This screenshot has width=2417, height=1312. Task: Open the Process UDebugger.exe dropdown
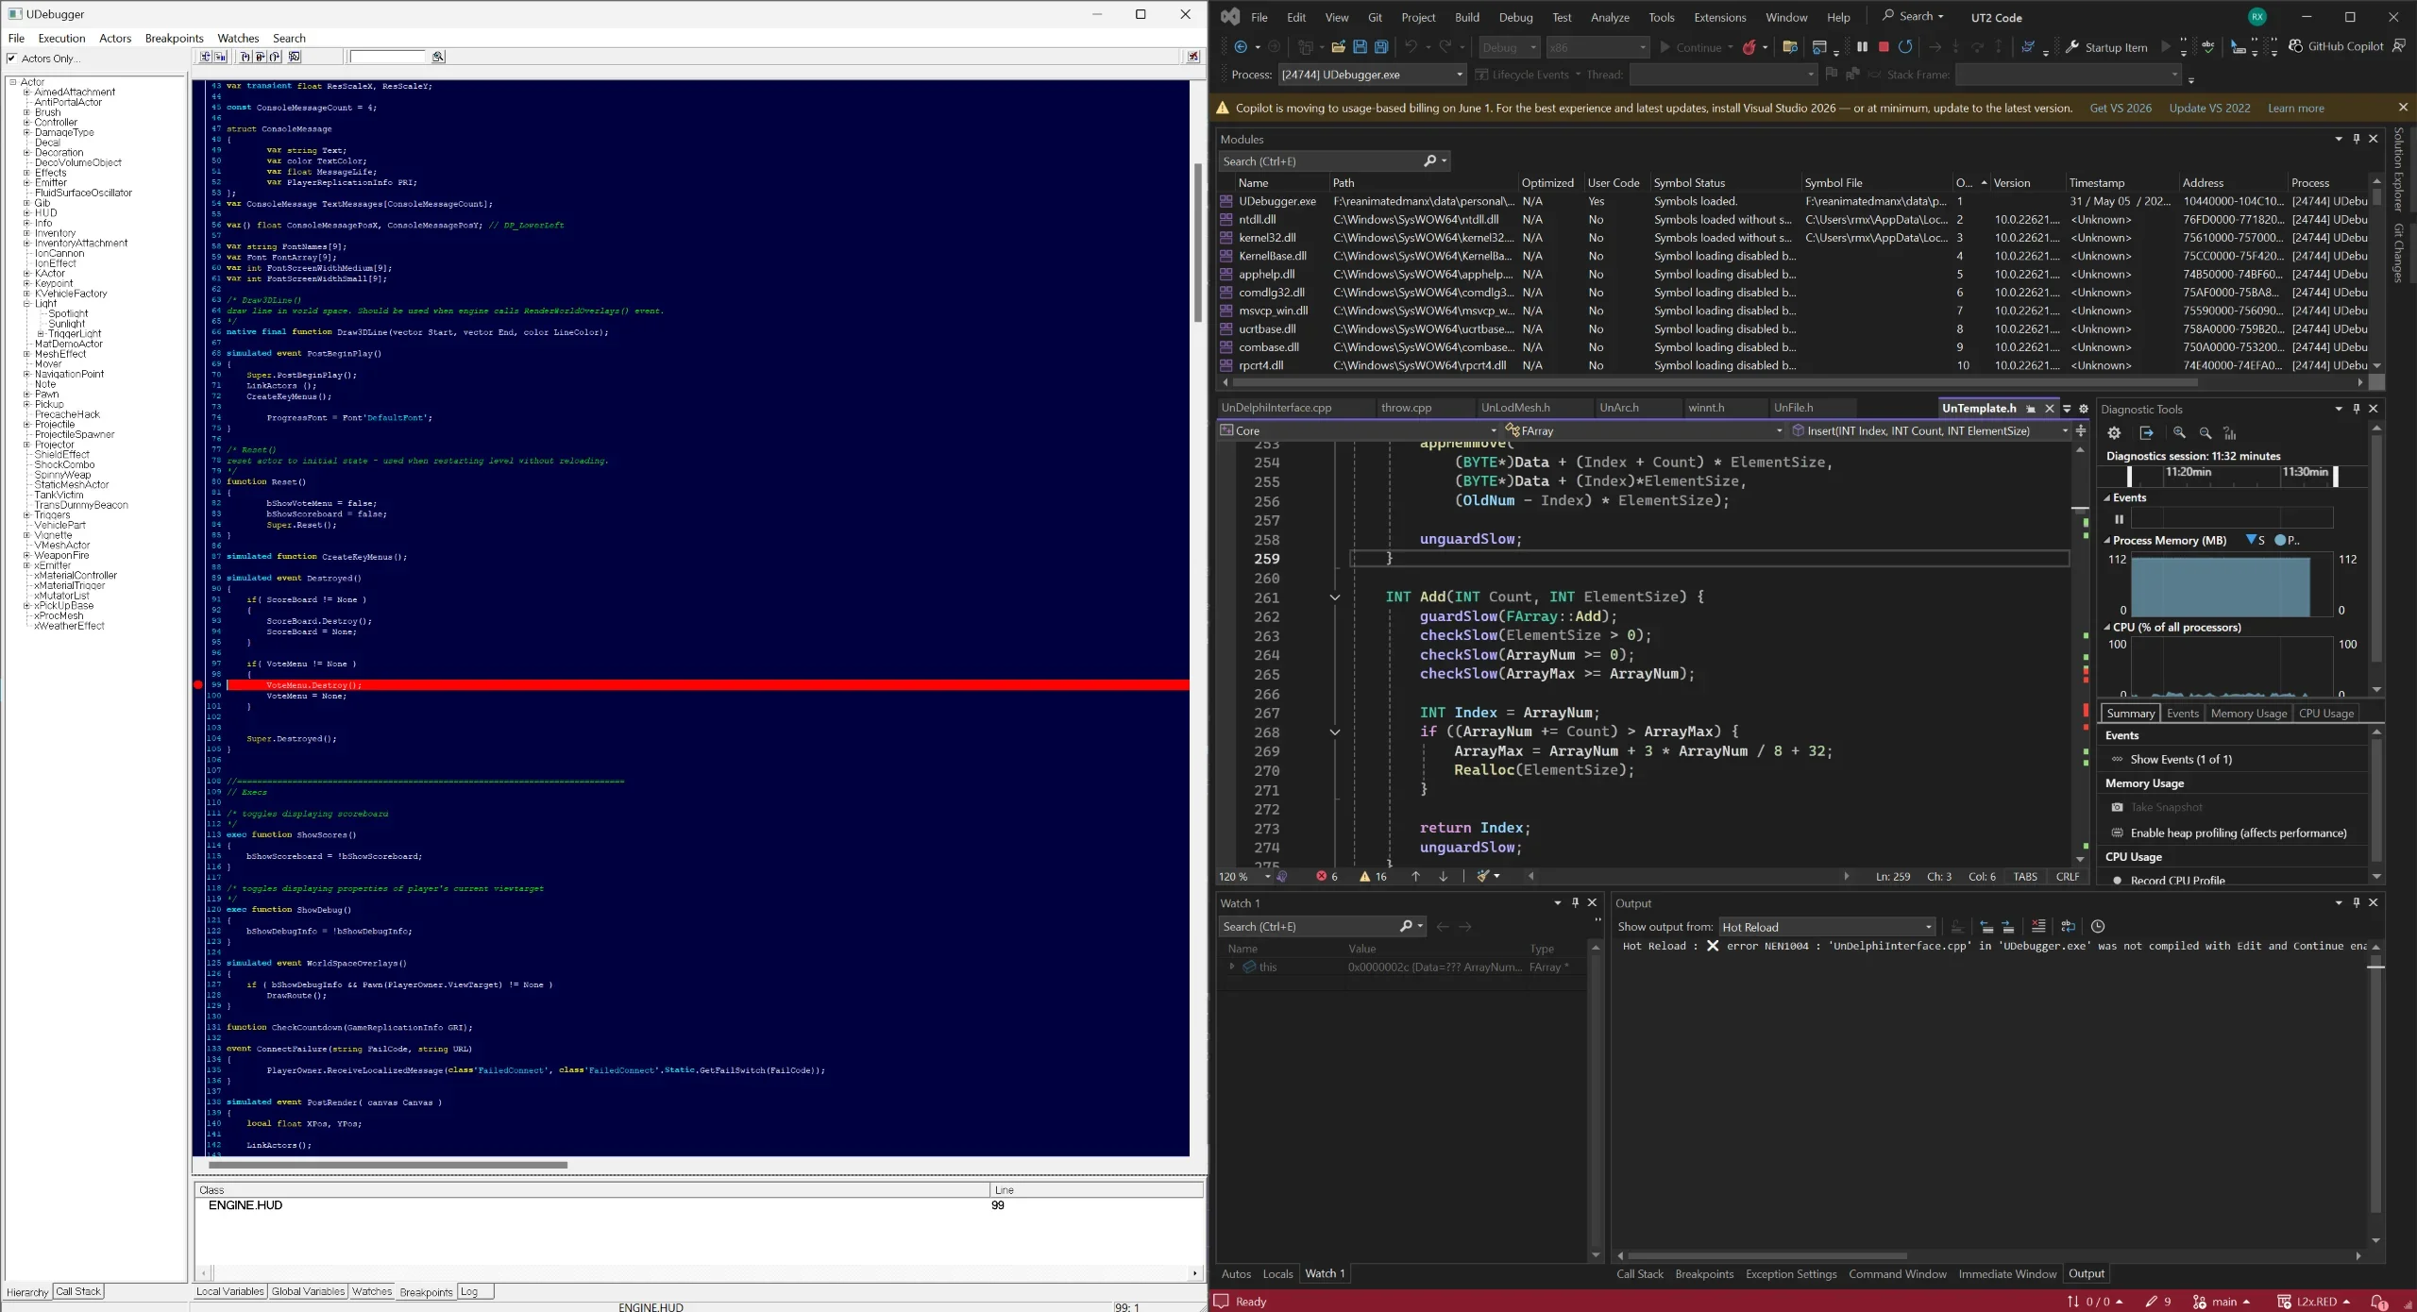[x=1459, y=75]
